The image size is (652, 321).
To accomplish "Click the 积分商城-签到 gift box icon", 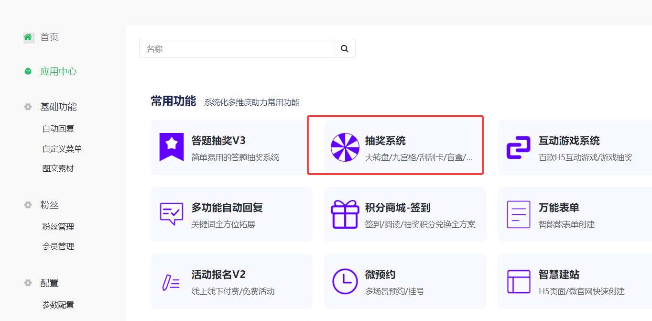I will [x=345, y=214].
